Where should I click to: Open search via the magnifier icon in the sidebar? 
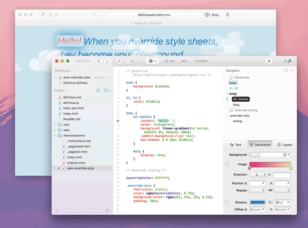tap(99, 61)
